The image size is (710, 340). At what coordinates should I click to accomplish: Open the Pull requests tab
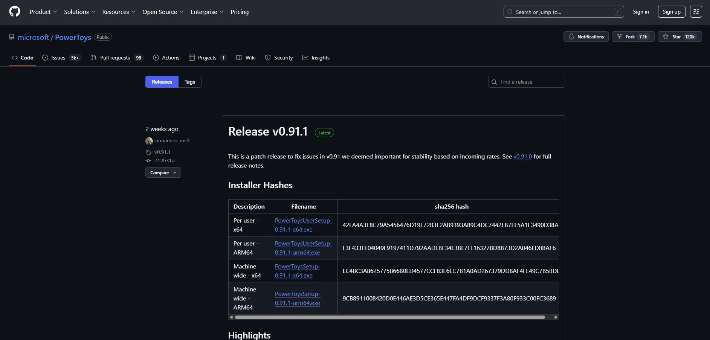[117, 58]
